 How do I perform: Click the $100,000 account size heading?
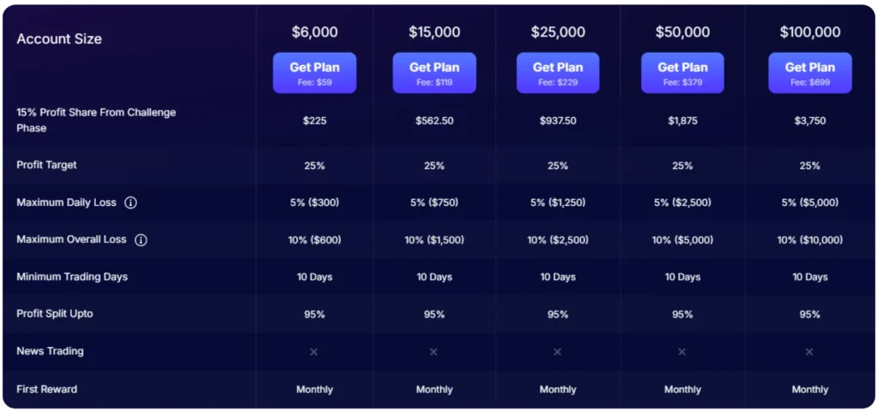(x=809, y=32)
